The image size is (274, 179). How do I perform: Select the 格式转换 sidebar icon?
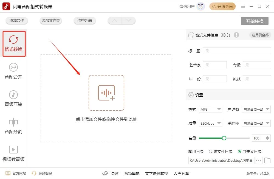(13, 40)
